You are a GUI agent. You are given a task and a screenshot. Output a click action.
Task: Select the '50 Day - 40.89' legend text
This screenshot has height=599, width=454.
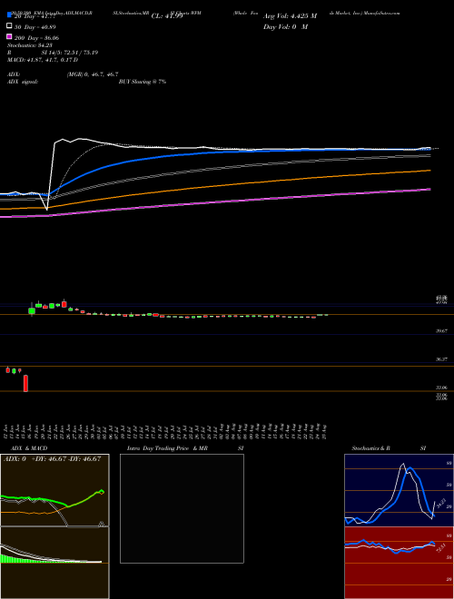point(35,27)
